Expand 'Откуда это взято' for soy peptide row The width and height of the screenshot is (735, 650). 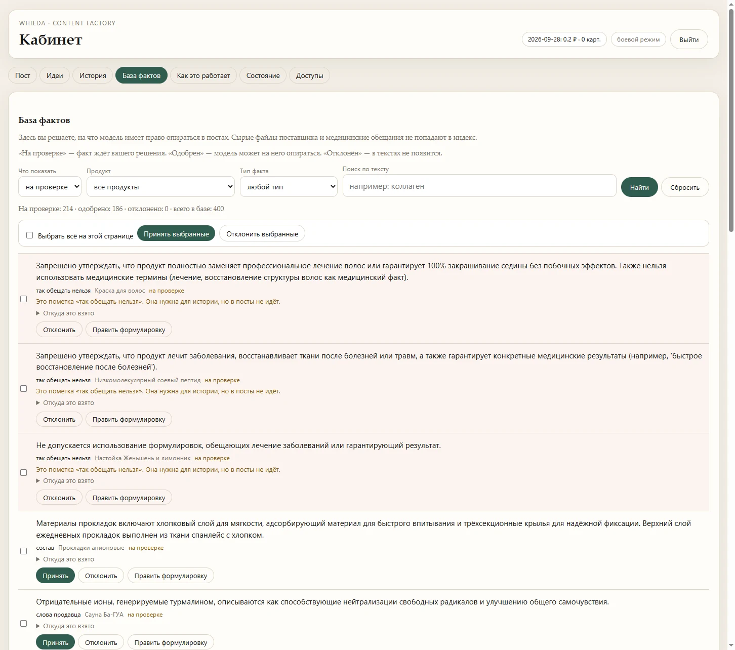coord(65,403)
